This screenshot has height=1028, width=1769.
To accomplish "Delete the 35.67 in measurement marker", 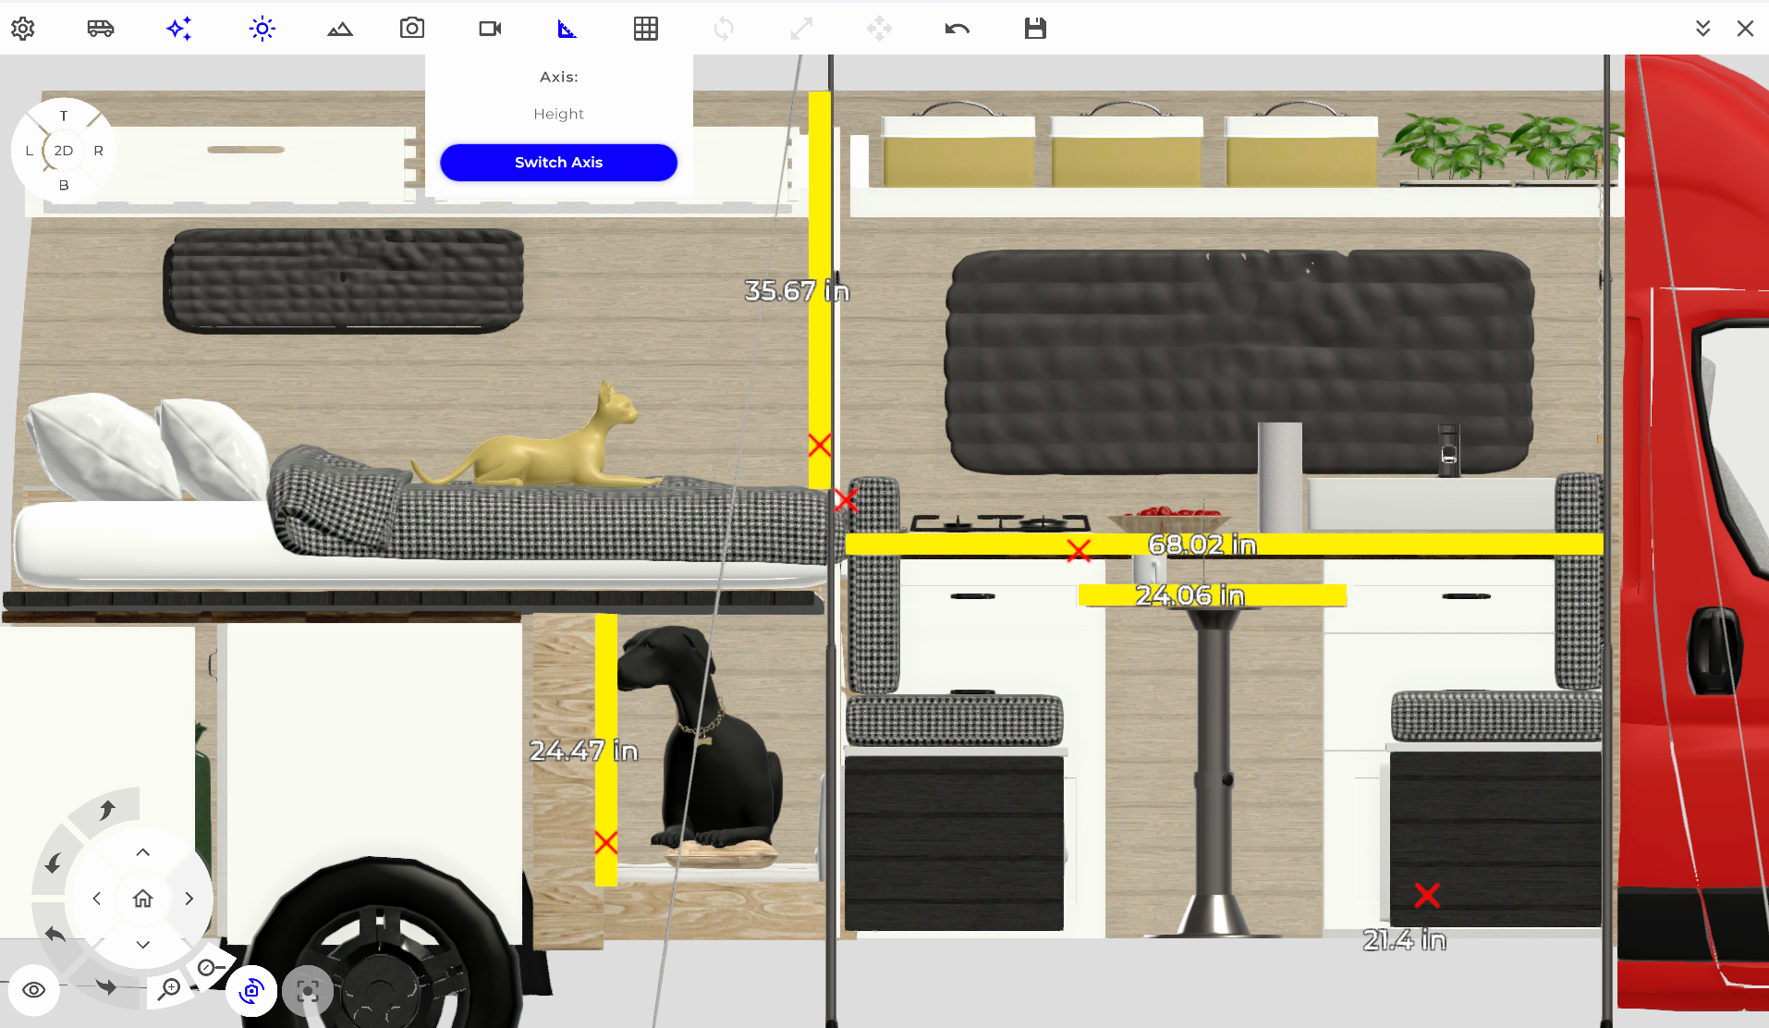I will [x=819, y=446].
